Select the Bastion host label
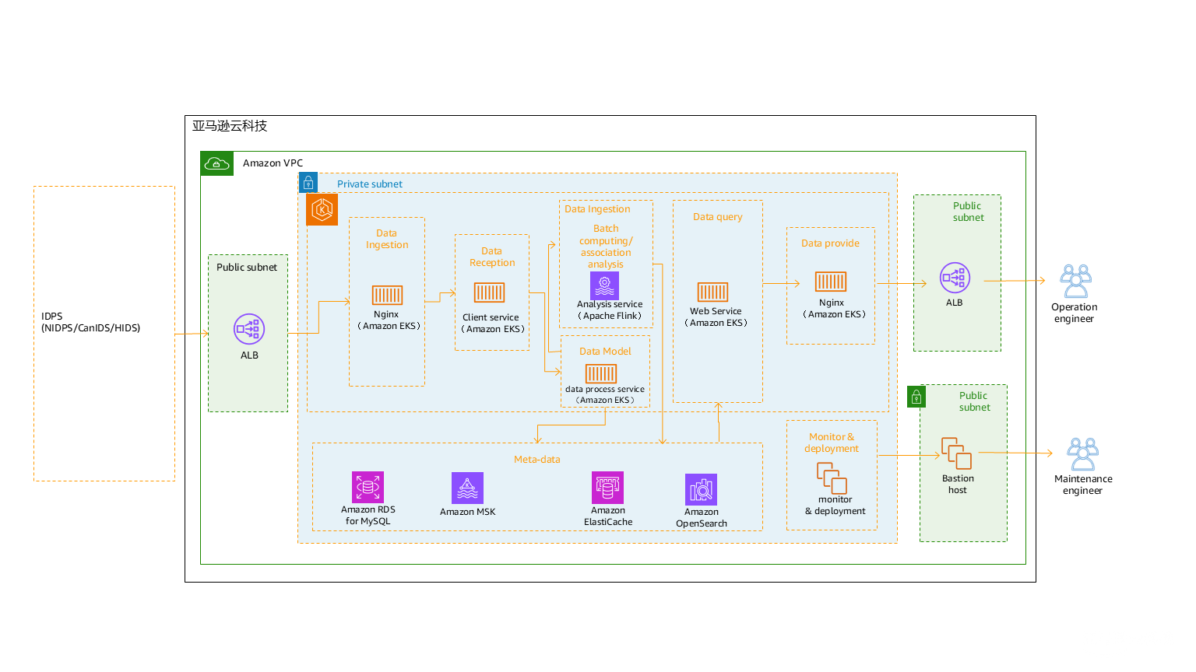Screen dimensions: 1196x672 [958, 484]
